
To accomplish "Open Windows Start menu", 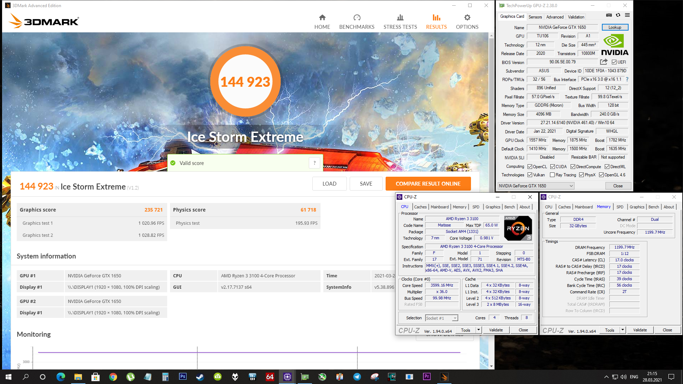I will coord(9,377).
